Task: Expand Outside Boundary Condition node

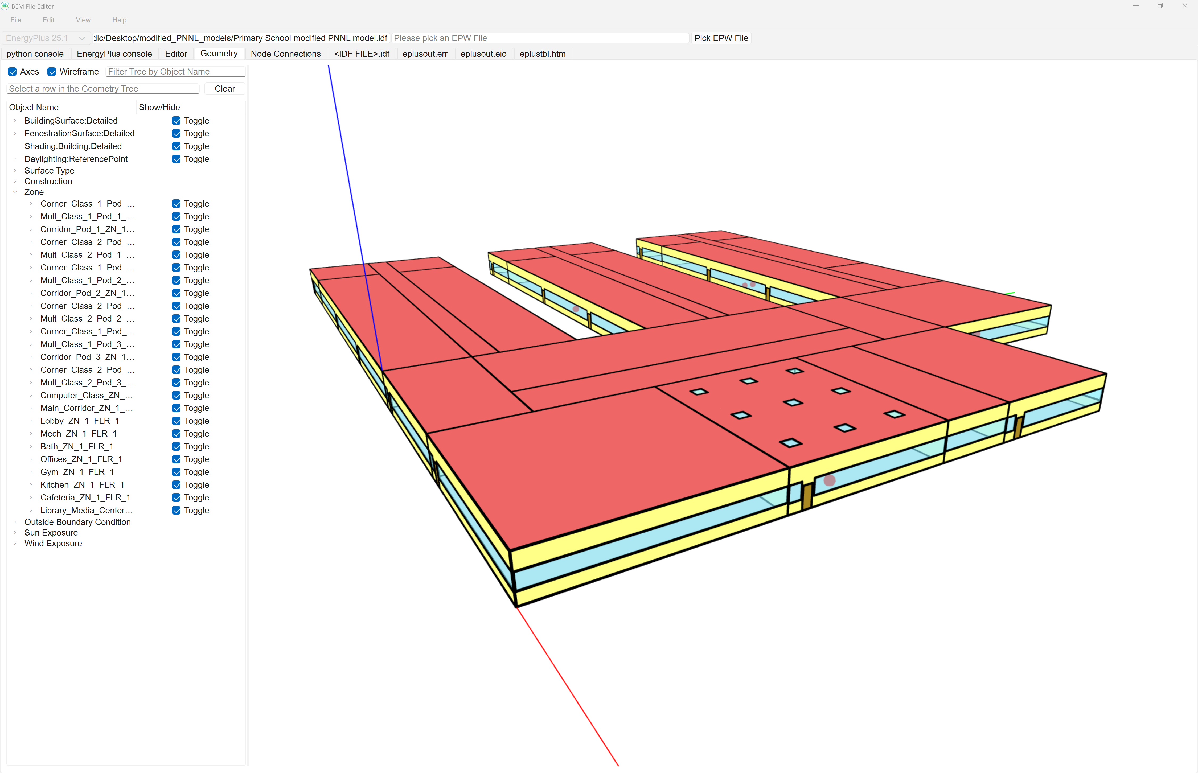Action: [x=15, y=522]
